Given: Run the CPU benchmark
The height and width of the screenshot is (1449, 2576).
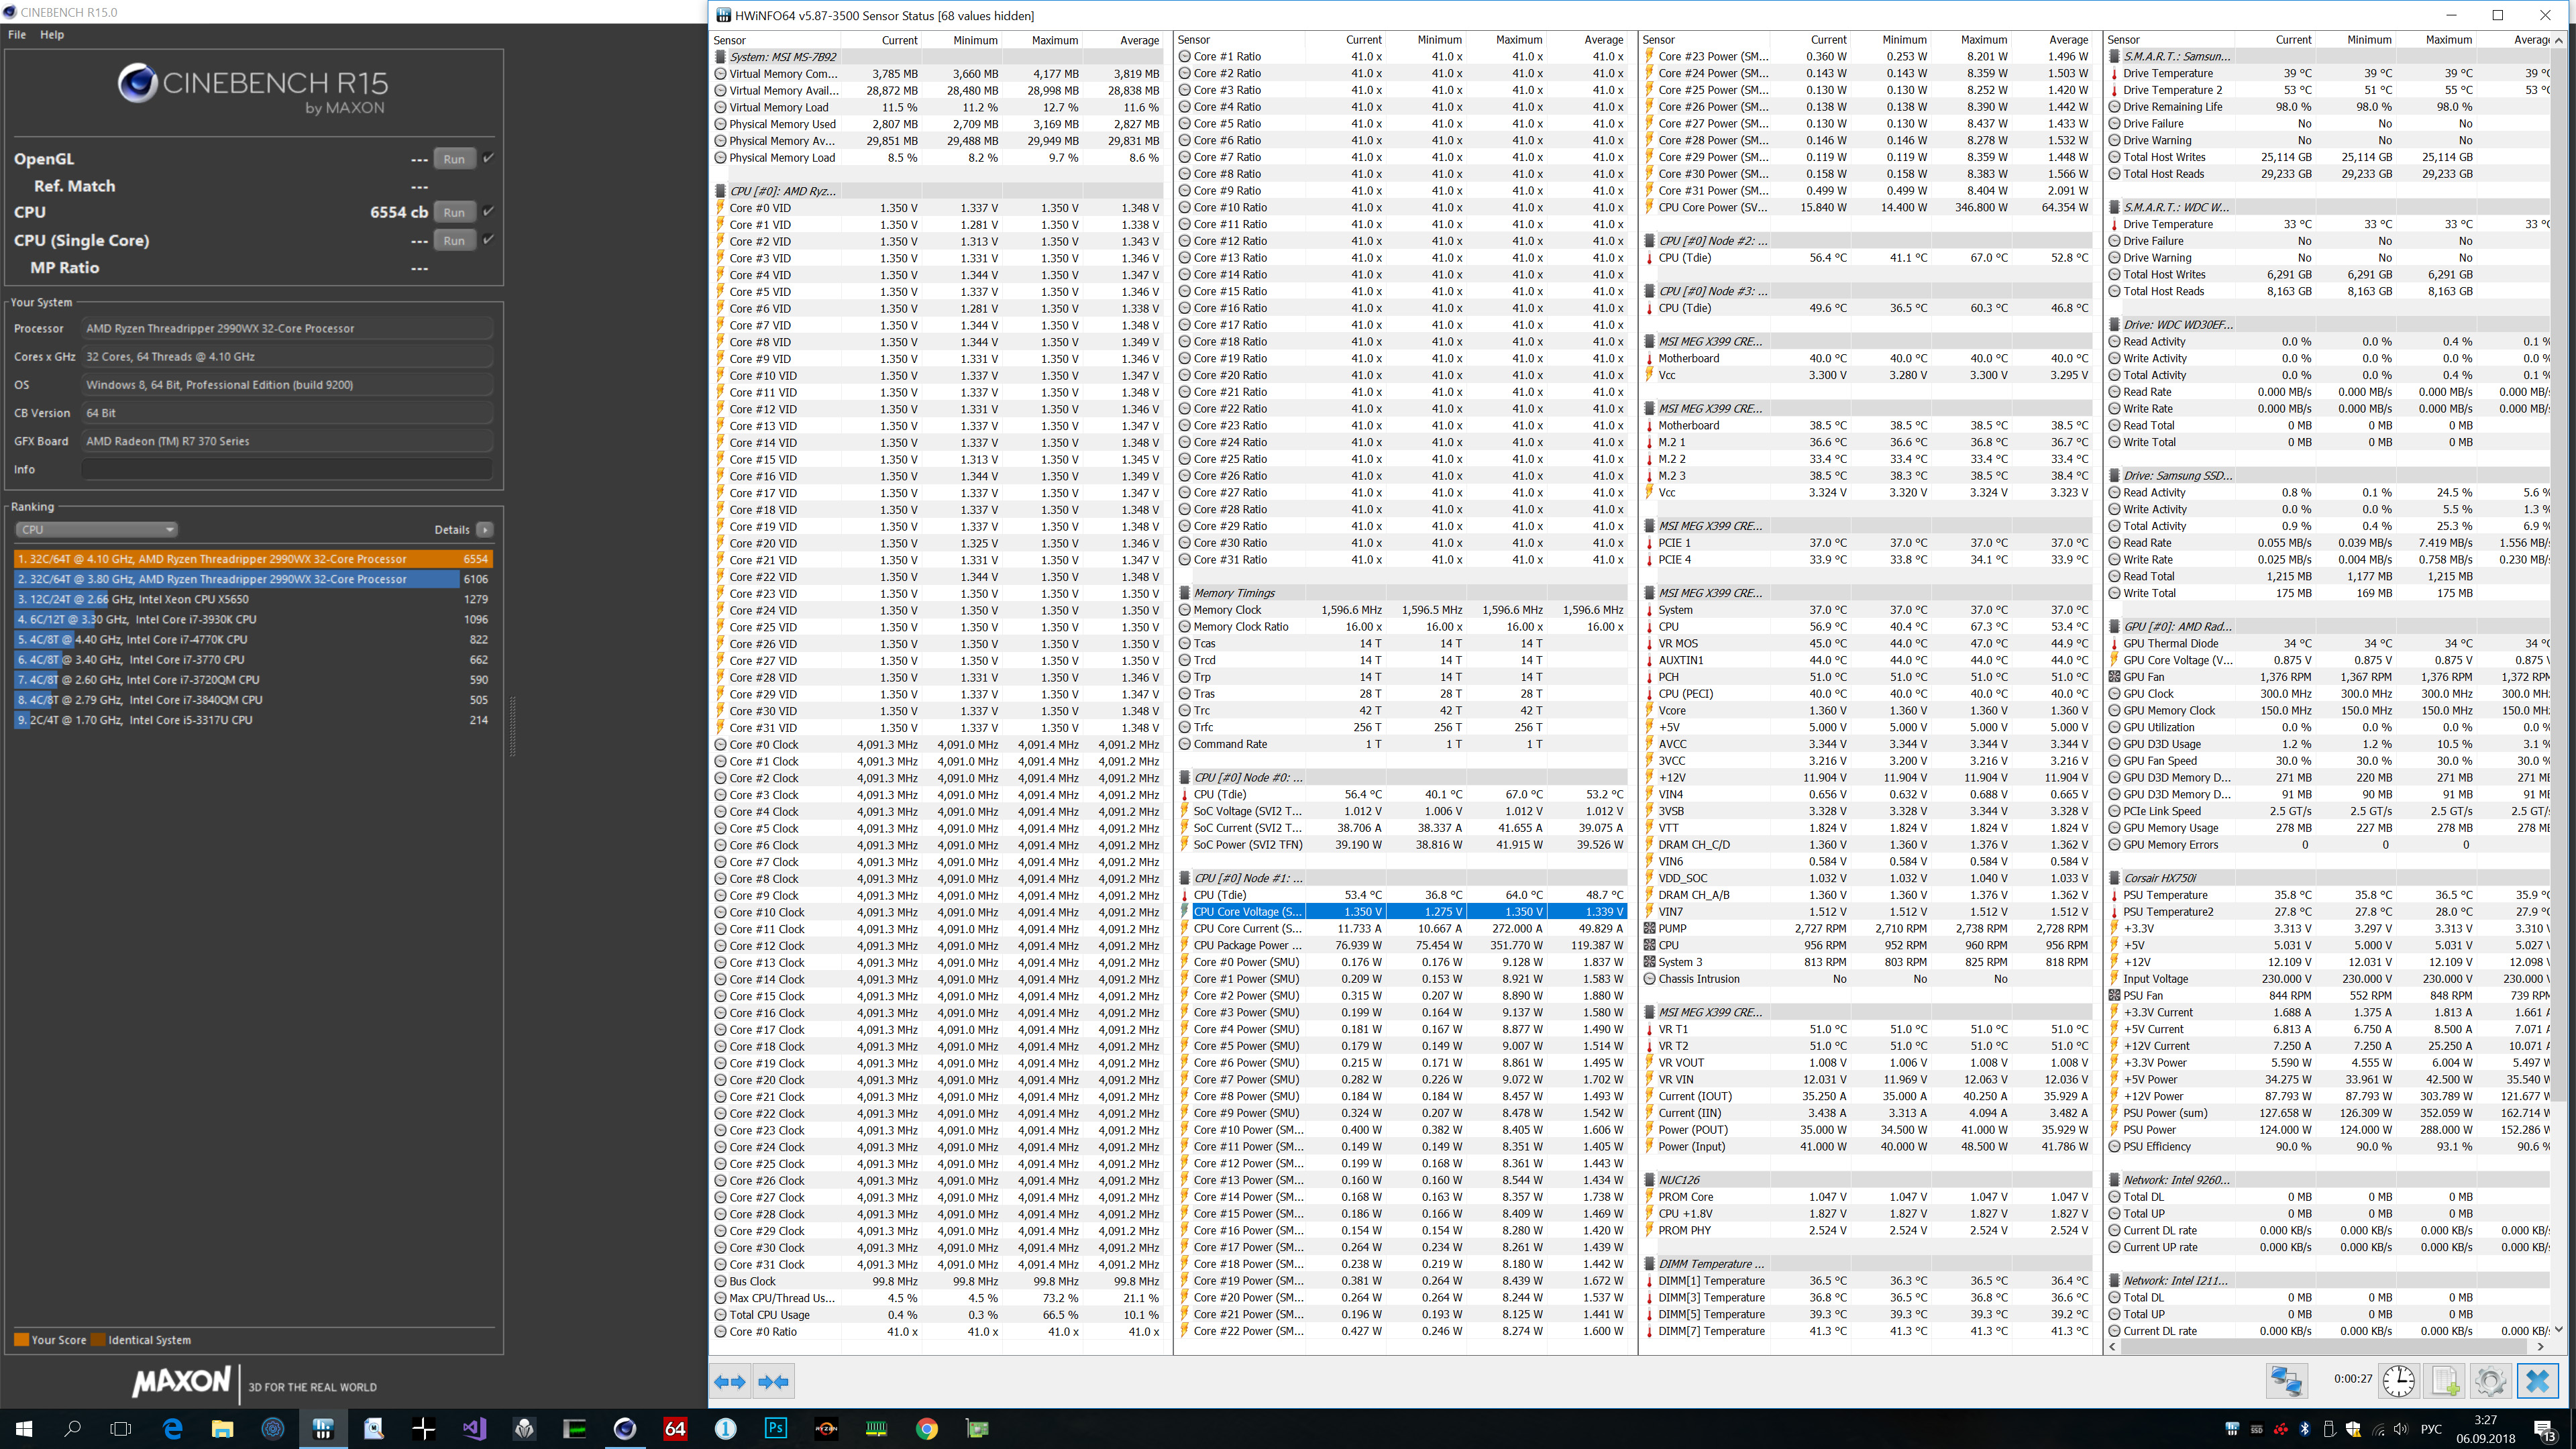Looking at the screenshot, I should coord(454,212).
